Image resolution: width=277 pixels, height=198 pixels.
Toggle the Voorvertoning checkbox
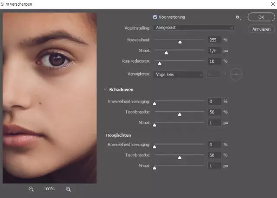[x=155, y=17]
